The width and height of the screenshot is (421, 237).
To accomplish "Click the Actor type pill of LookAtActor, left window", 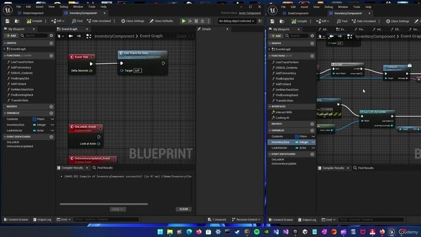I will [38, 130].
